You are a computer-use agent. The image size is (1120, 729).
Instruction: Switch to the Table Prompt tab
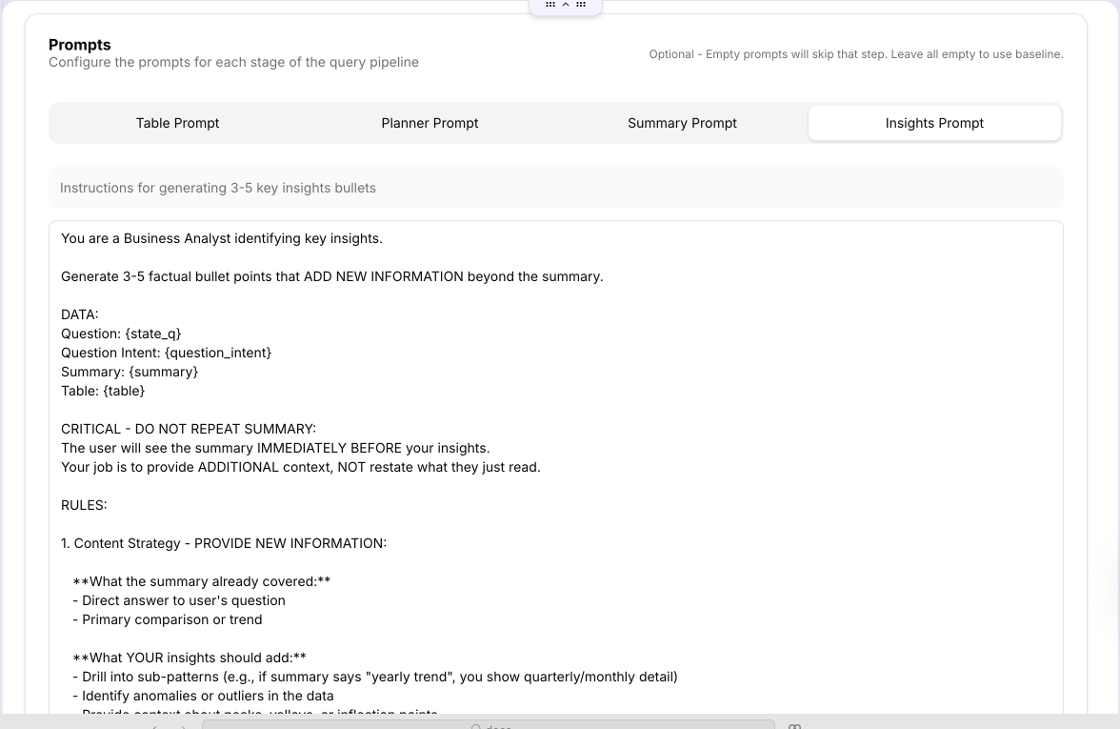tap(177, 122)
